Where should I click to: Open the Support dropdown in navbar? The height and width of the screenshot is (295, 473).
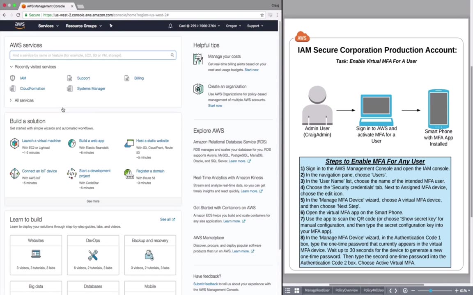tap(255, 26)
